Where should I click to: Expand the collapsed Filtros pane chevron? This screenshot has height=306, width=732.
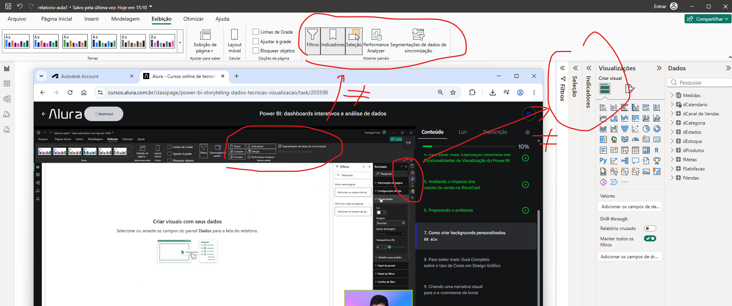[562, 68]
